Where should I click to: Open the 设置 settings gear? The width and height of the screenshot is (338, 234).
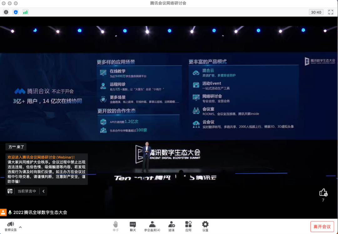(205, 226)
